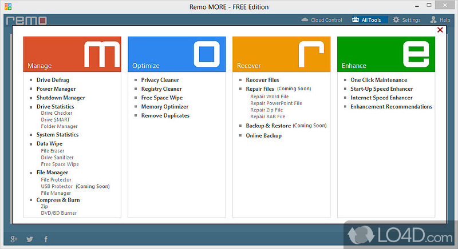This screenshot has width=458, height=249.
Task: Click the Facebook icon in footer
Action: (x=46, y=239)
